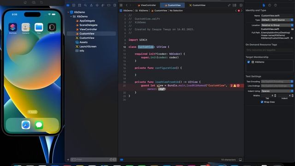Adjust the Indent width stepper
The image size is (295, 166).
292,95
